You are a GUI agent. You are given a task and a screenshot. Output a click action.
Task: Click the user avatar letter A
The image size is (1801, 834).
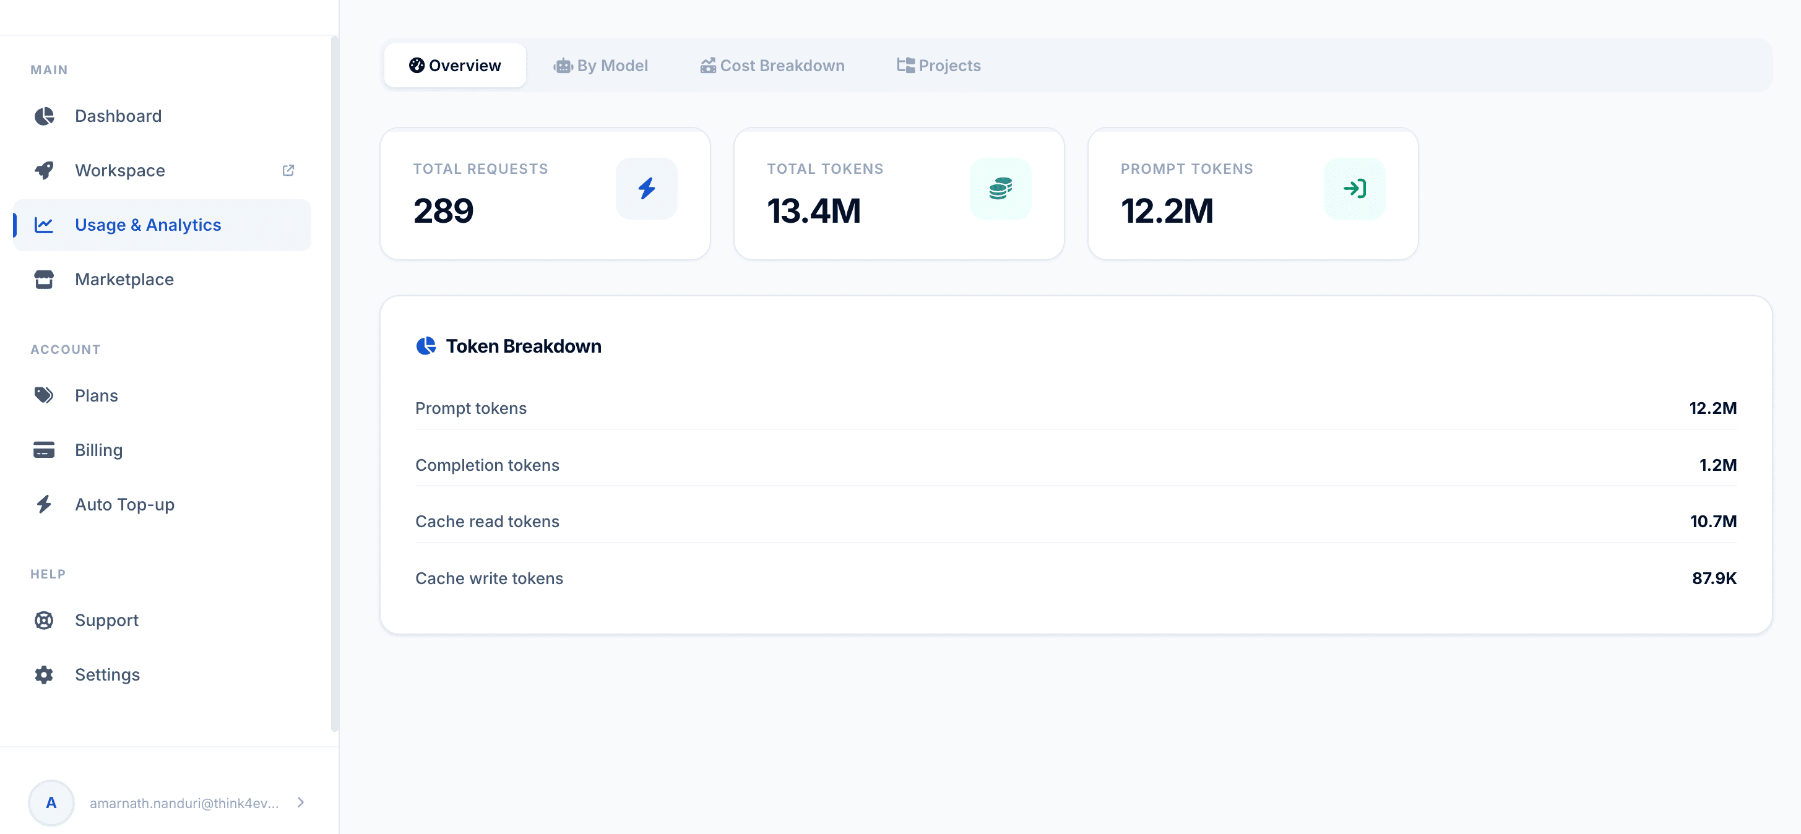[51, 803]
